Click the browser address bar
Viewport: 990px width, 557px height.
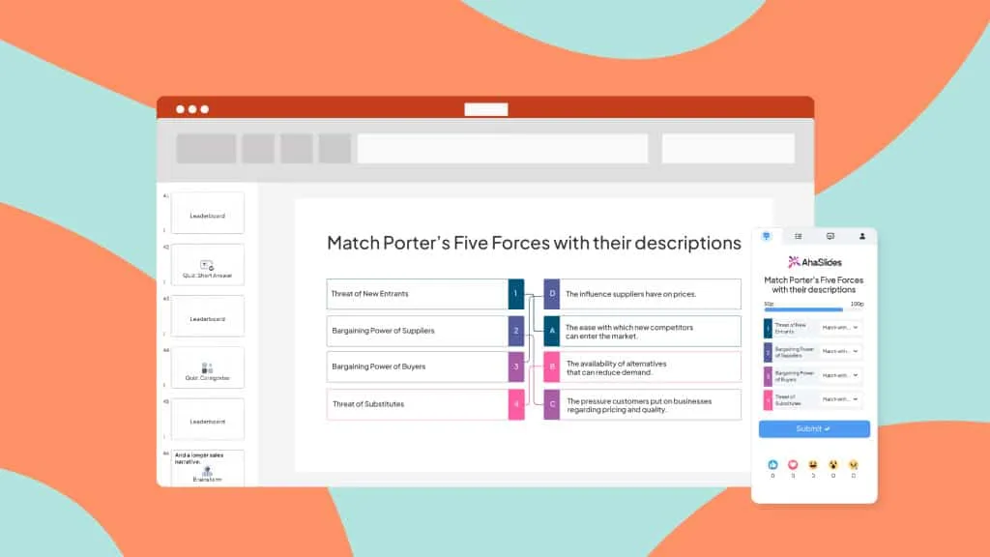503,148
